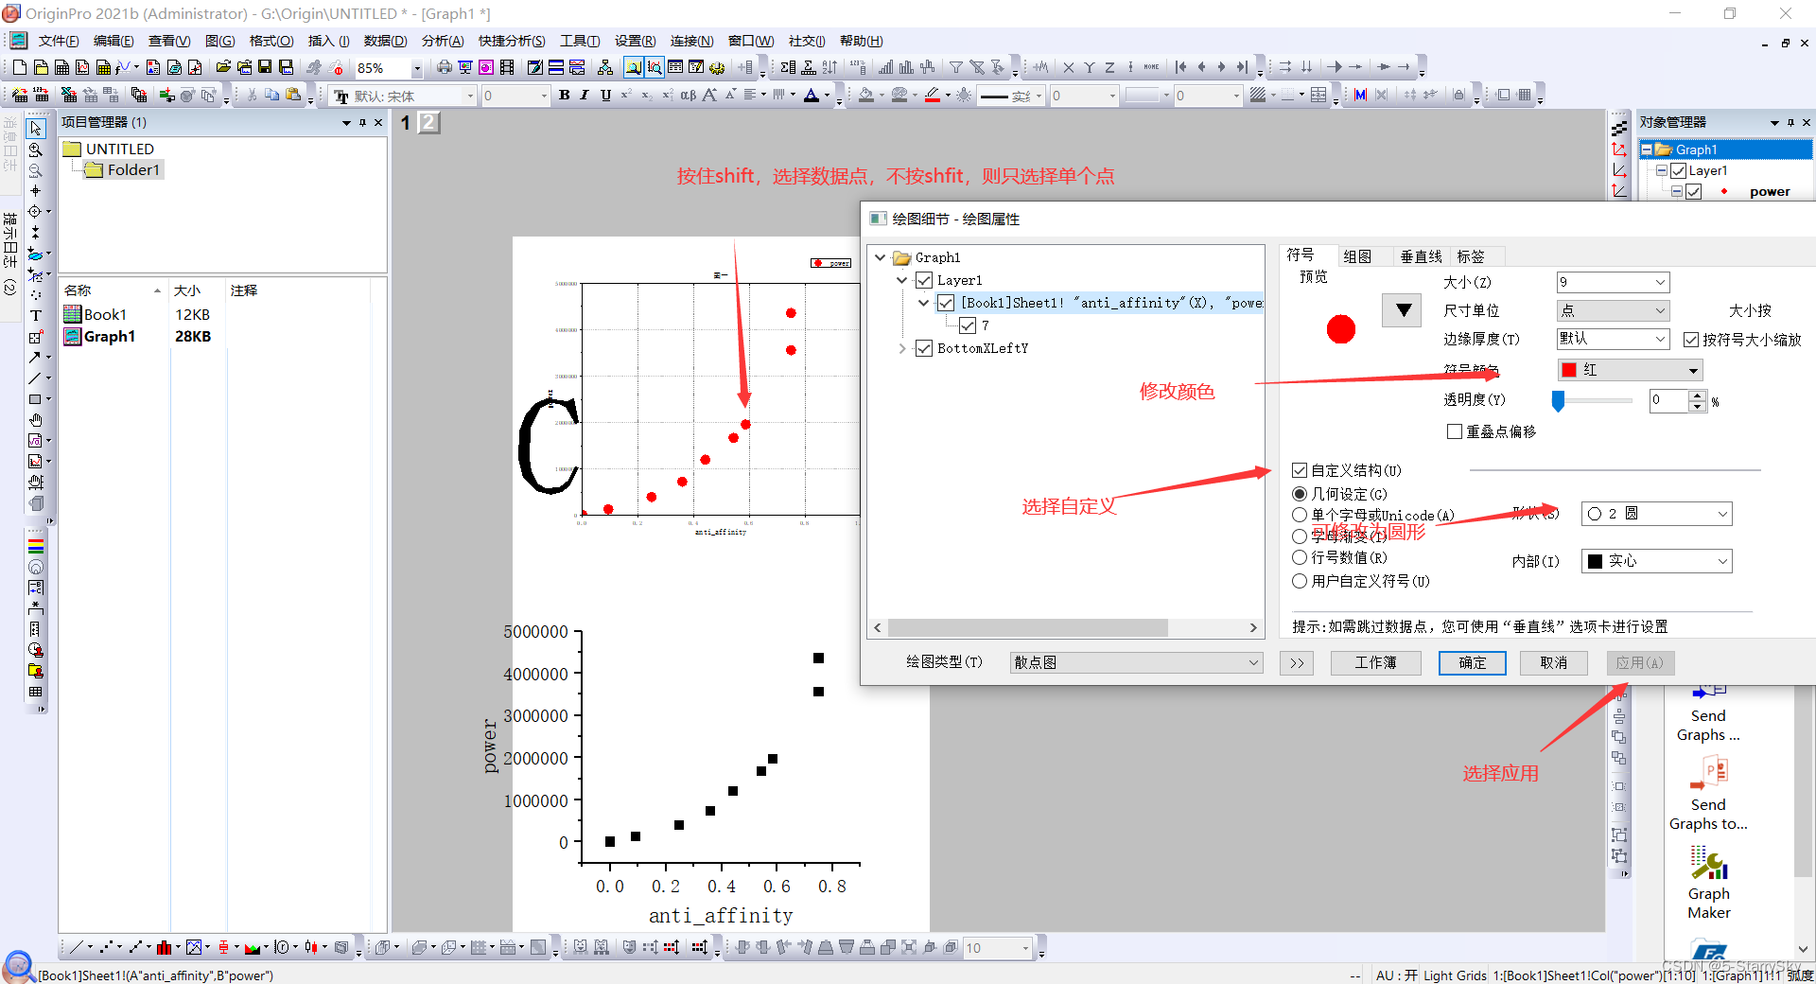1816x984 pixels.
Task: Click the Print icon in toolbar
Action: click(x=444, y=67)
